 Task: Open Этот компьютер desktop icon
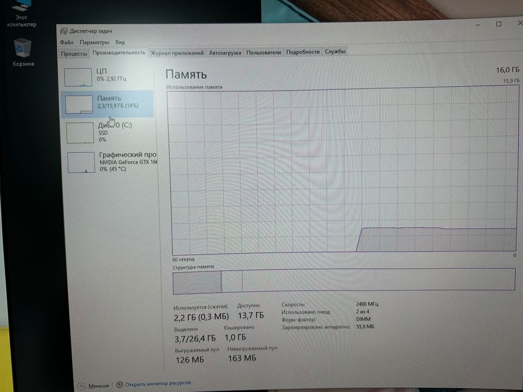(21, 14)
